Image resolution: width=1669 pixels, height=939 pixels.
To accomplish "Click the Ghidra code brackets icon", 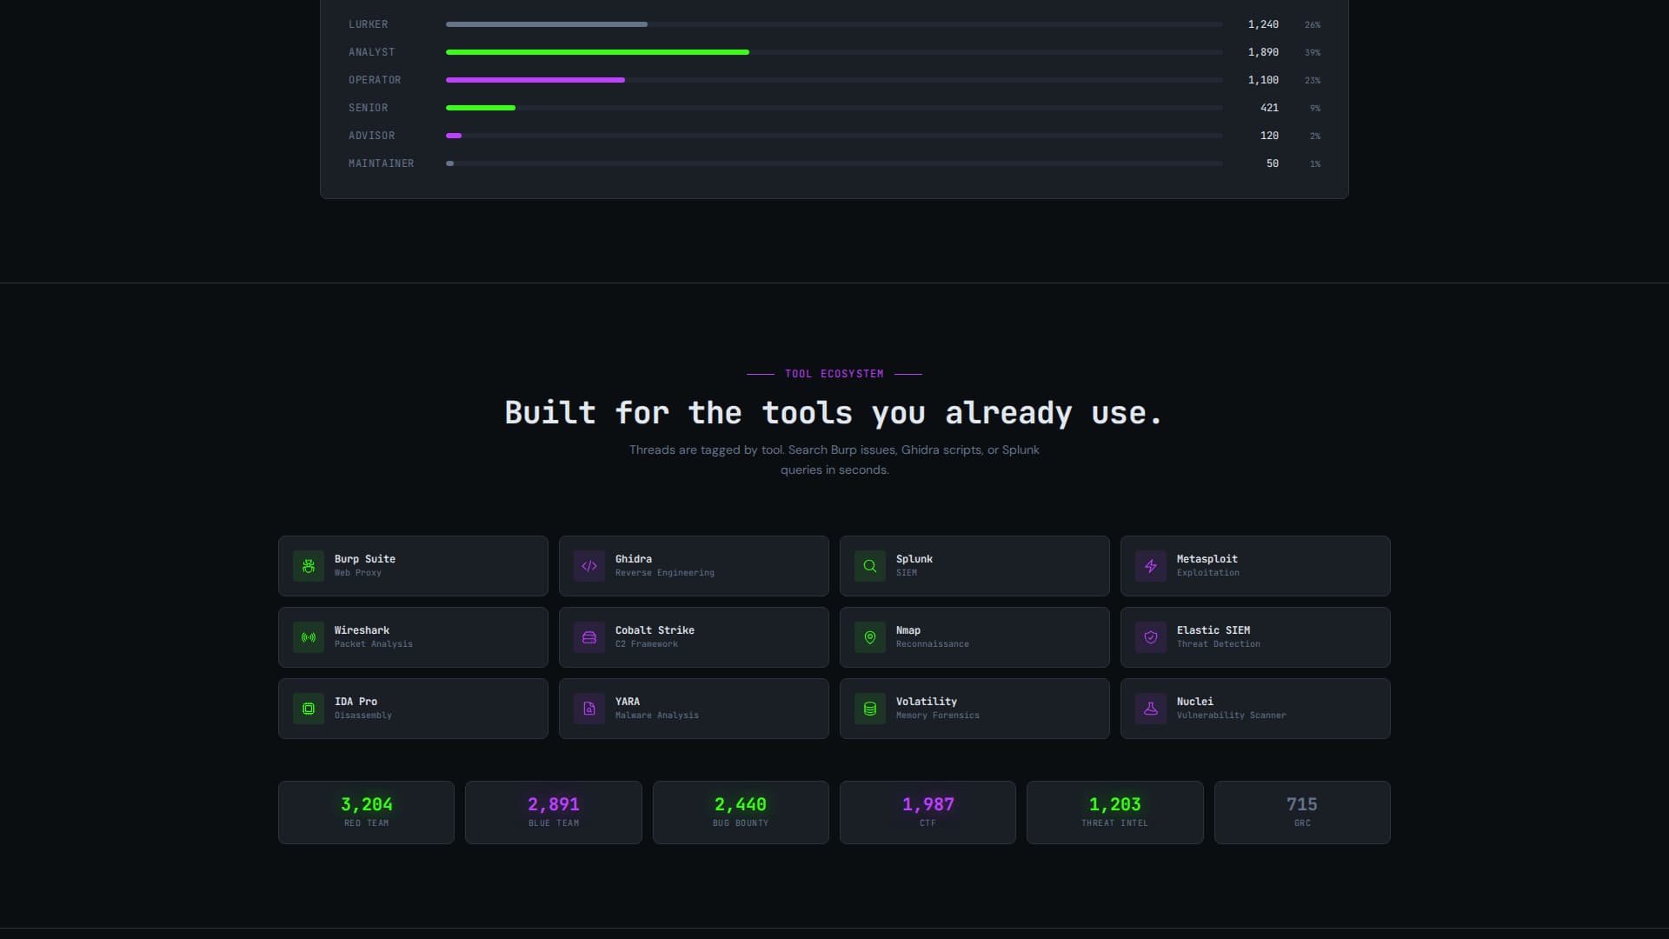I will (x=589, y=566).
